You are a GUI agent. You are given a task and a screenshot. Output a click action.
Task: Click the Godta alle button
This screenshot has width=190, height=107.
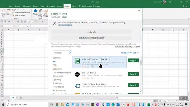click(91, 32)
